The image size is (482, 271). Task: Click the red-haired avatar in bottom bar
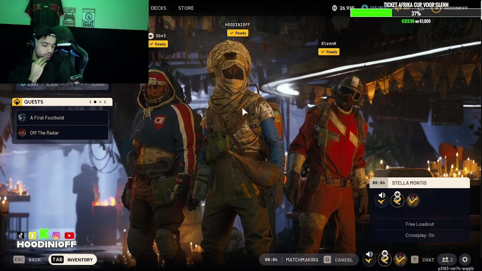(400, 259)
